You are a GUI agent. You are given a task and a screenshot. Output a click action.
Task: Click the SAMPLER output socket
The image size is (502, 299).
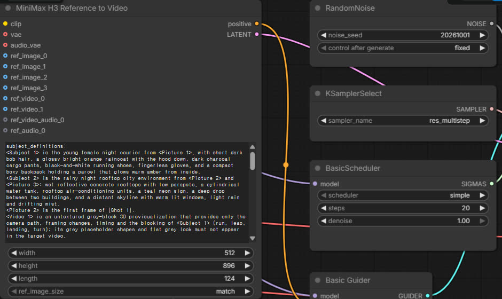(492, 109)
